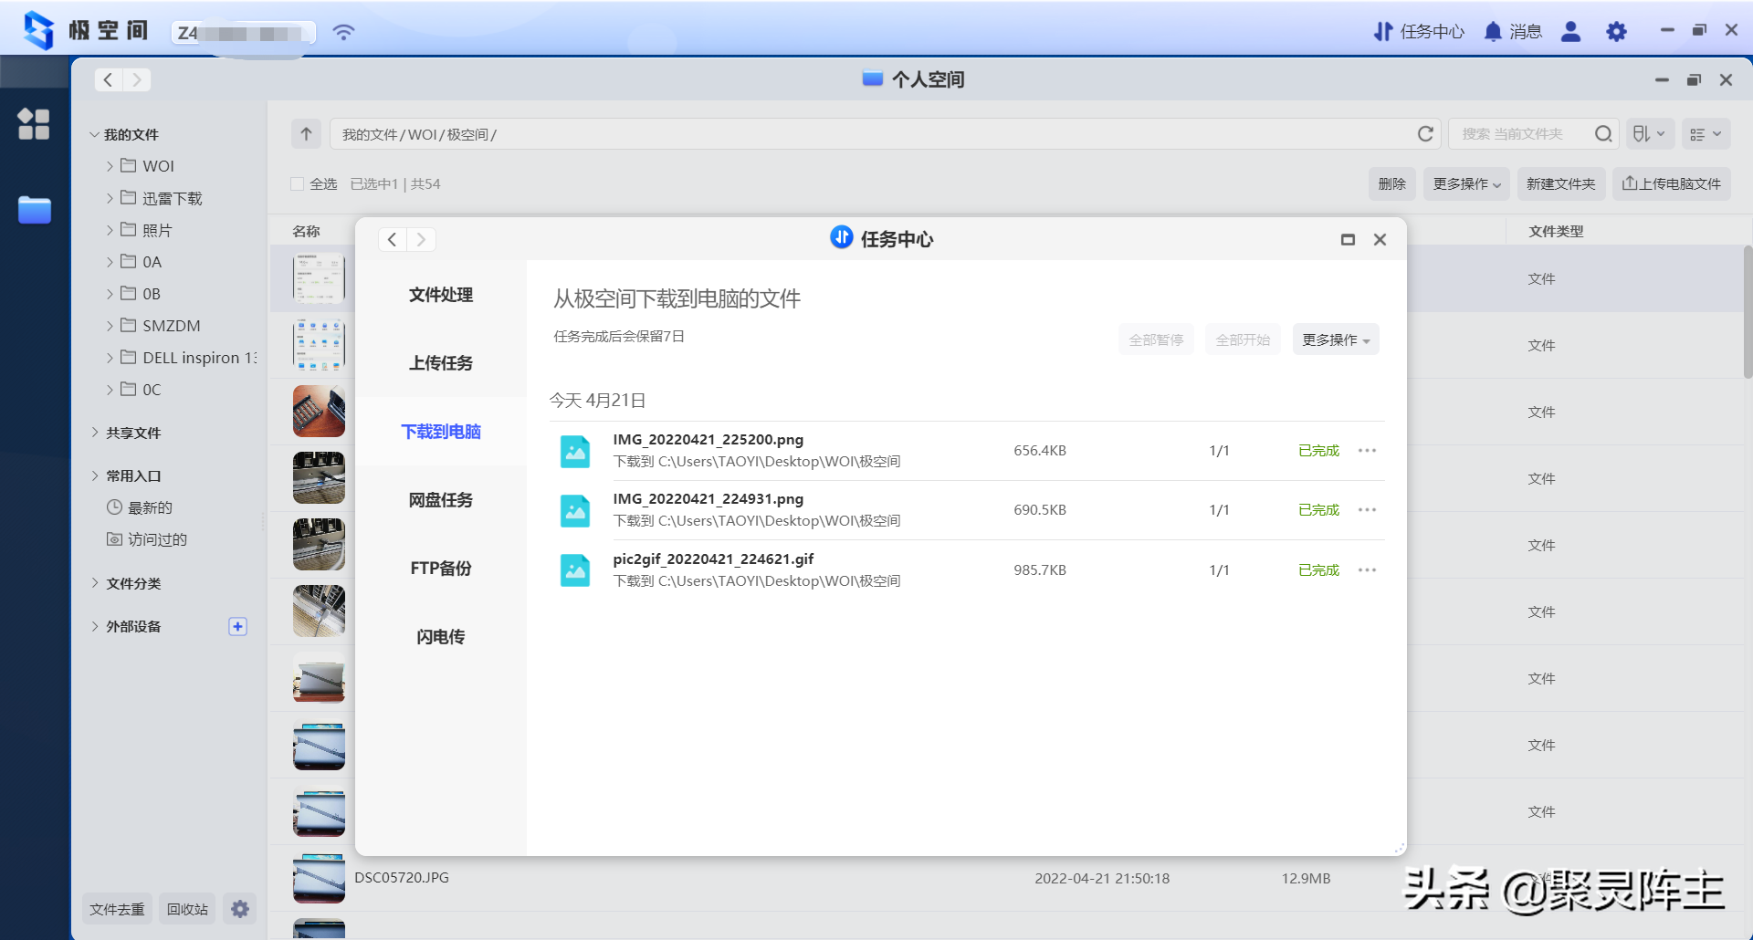Select the DELL inspiron folder in the tree

click(x=188, y=358)
